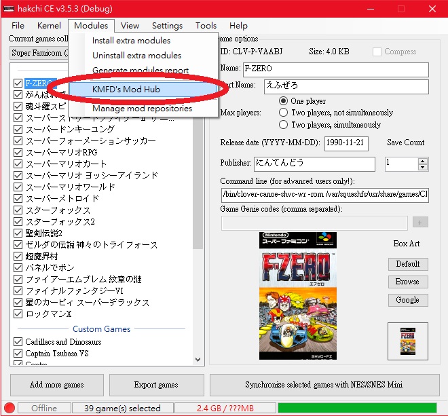The width and height of the screenshot is (448, 416).
Task: Select パネルでポン in games list
Action: 50,267
